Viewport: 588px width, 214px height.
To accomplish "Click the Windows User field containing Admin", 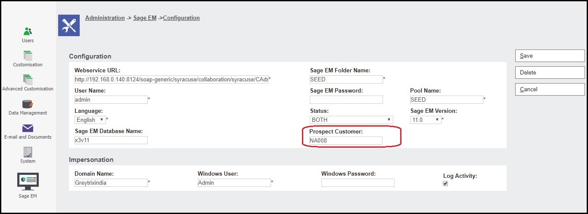I will point(234,183).
